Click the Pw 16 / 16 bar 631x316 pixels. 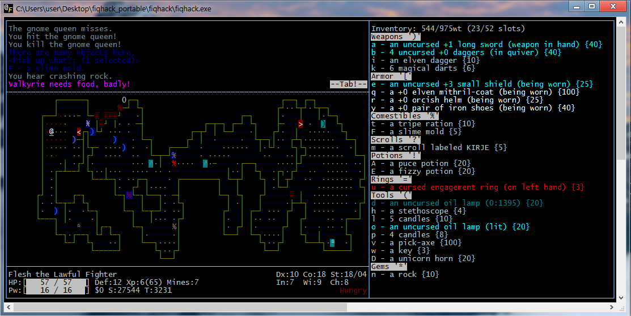pos(56,291)
